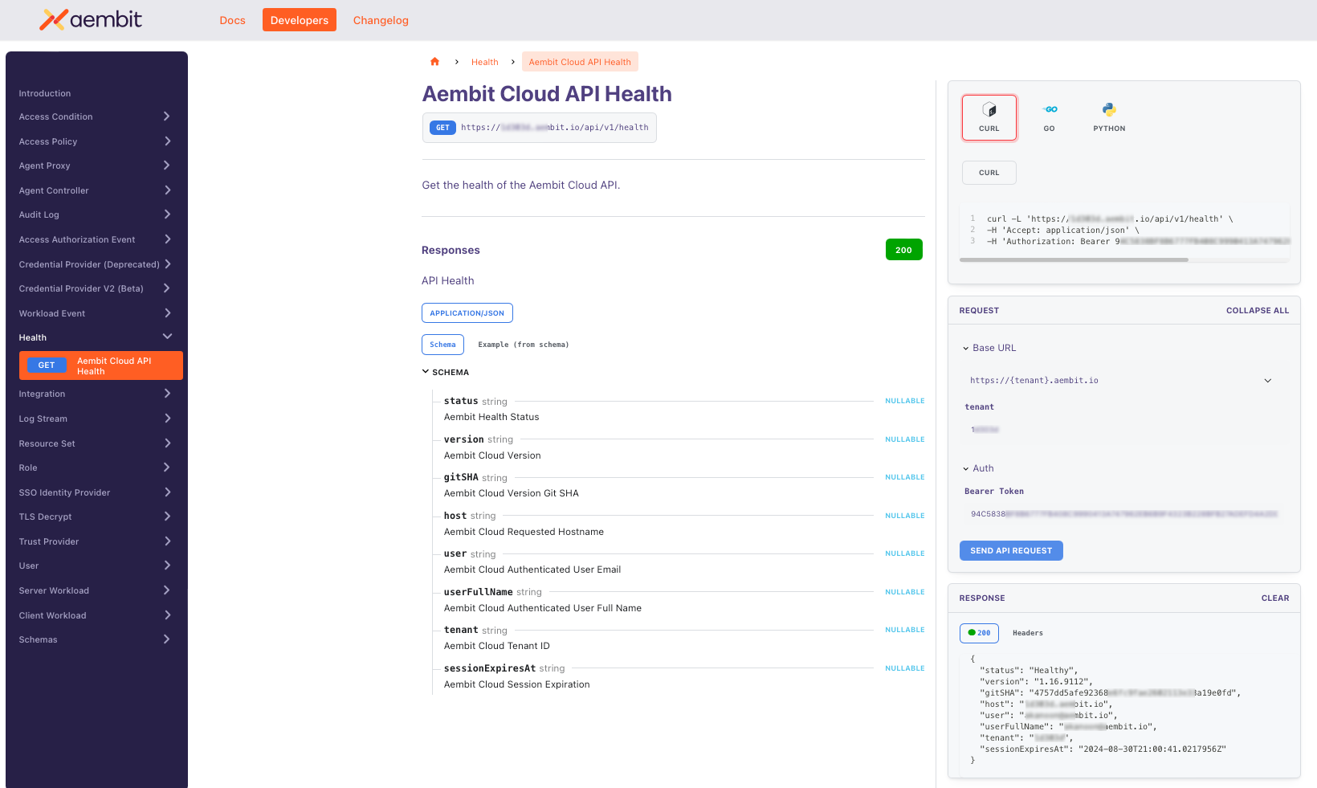Image resolution: width=1317 pixels, height=788 pixels.
Task: Open the Docs navigation item
Action: [232, 20]
